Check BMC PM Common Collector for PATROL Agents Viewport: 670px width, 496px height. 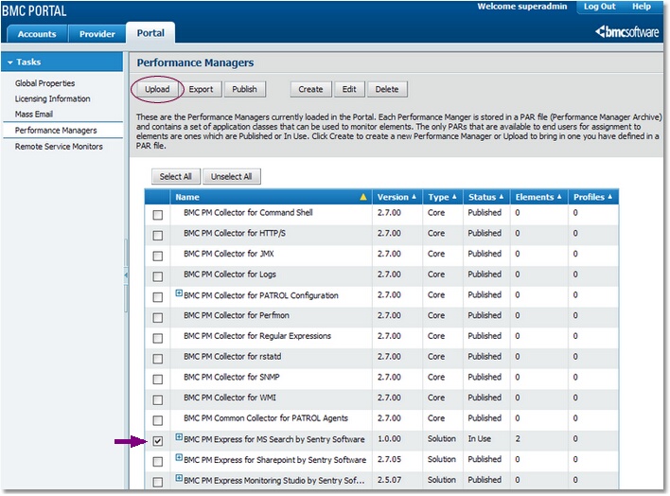point(158,420)
